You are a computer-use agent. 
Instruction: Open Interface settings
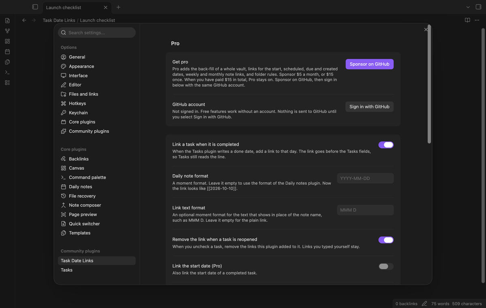click(x=97, y=76)
